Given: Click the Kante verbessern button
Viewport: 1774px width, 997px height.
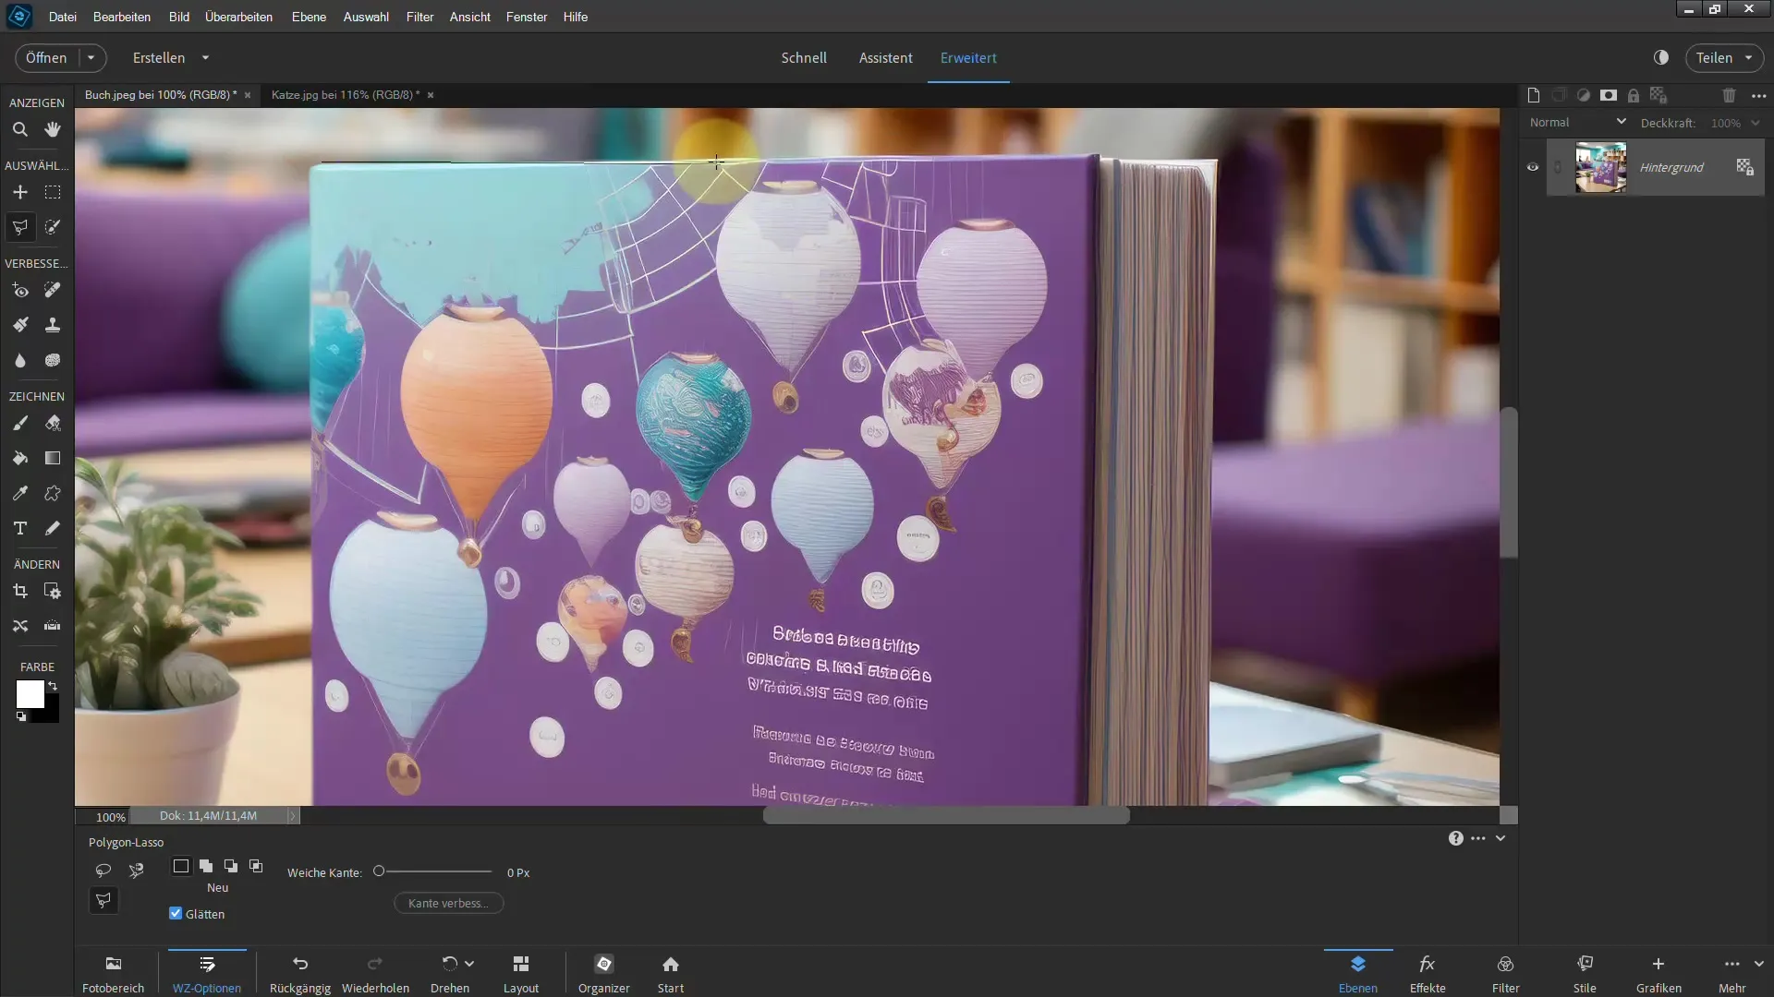Looking at the screenshot, I should (449, 903).
